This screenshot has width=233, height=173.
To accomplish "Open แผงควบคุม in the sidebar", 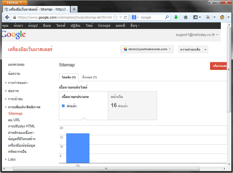I will pyautogui.click(x=16, y=65).
